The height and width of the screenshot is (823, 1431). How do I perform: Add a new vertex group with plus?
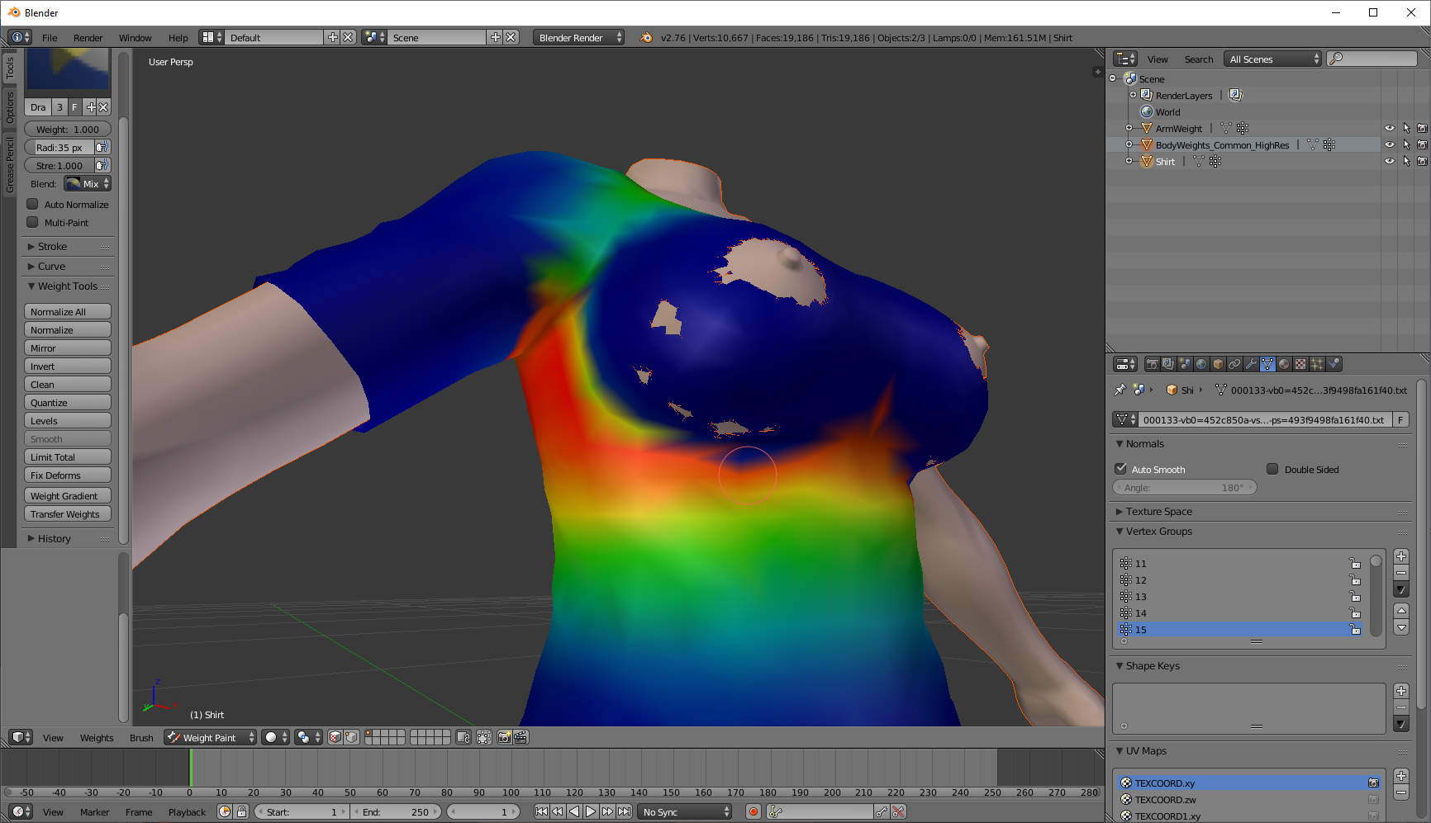(x=1401, y=556)
